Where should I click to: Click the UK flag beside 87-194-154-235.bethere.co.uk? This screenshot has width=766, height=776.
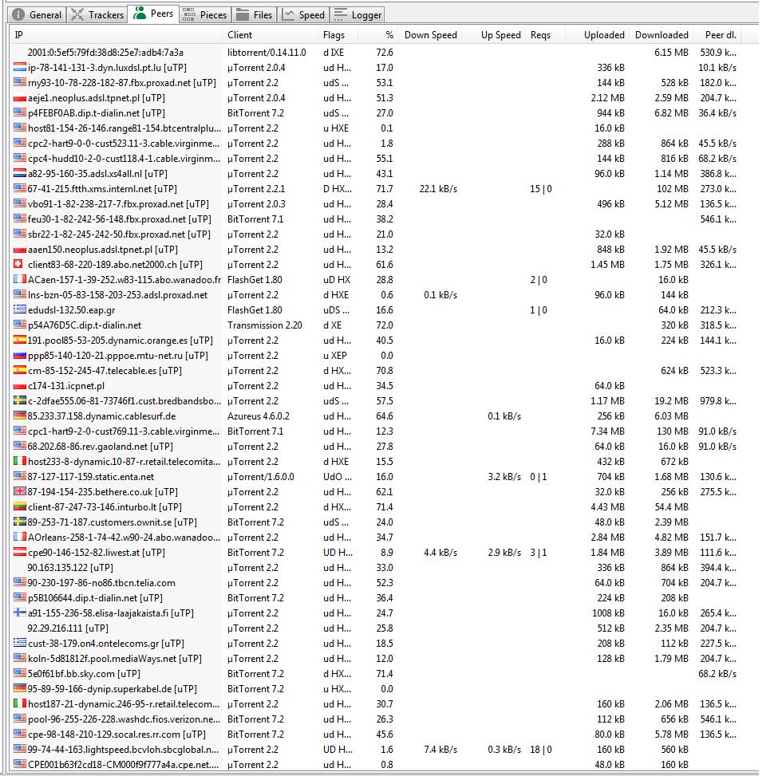point(20,491)
